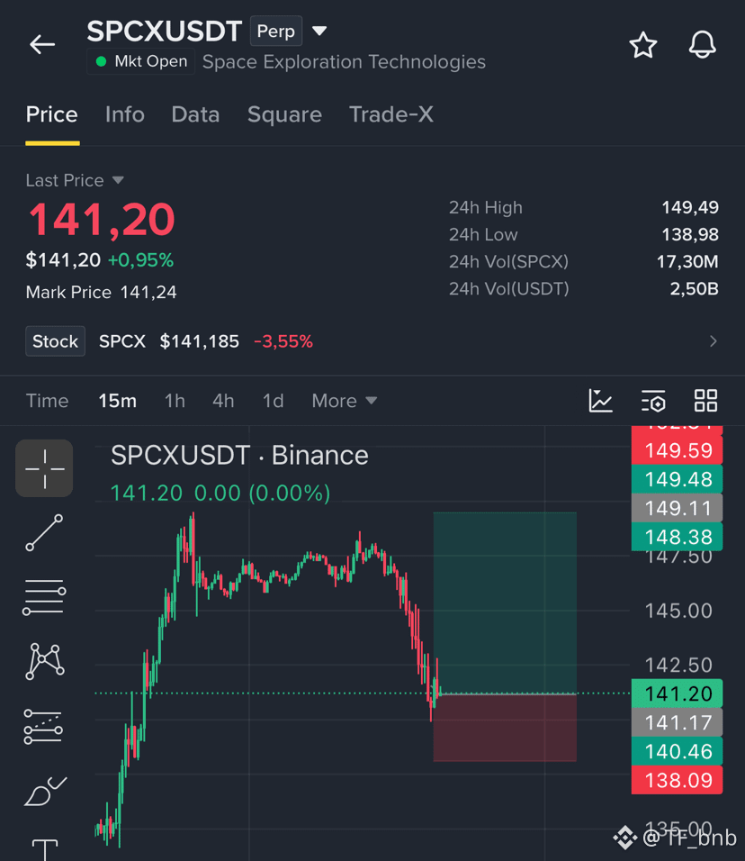Image resolution: width=745 pixels, height=861 pixels.
Task: Select the Time chart interval
Action: point(47,401)
